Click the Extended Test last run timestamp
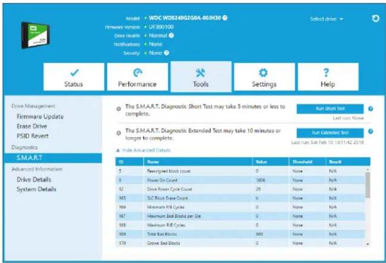Viewport: 386px width, 263px height. click(x=328, y=142)
